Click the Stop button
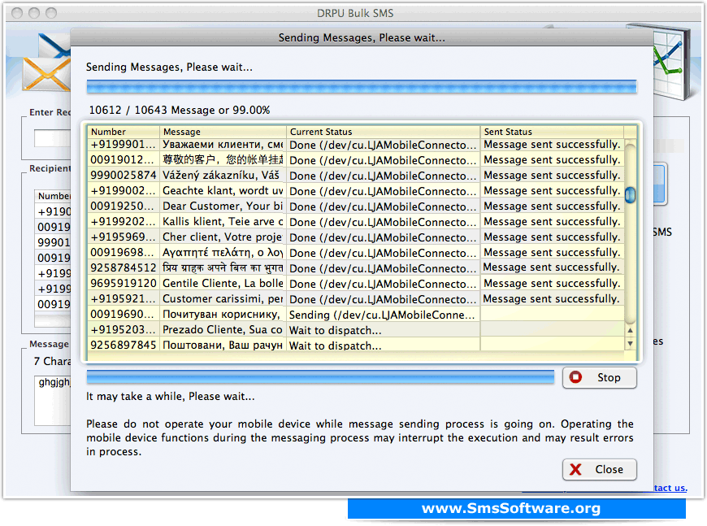The image size is (707, 526). [x=599, y=377]
